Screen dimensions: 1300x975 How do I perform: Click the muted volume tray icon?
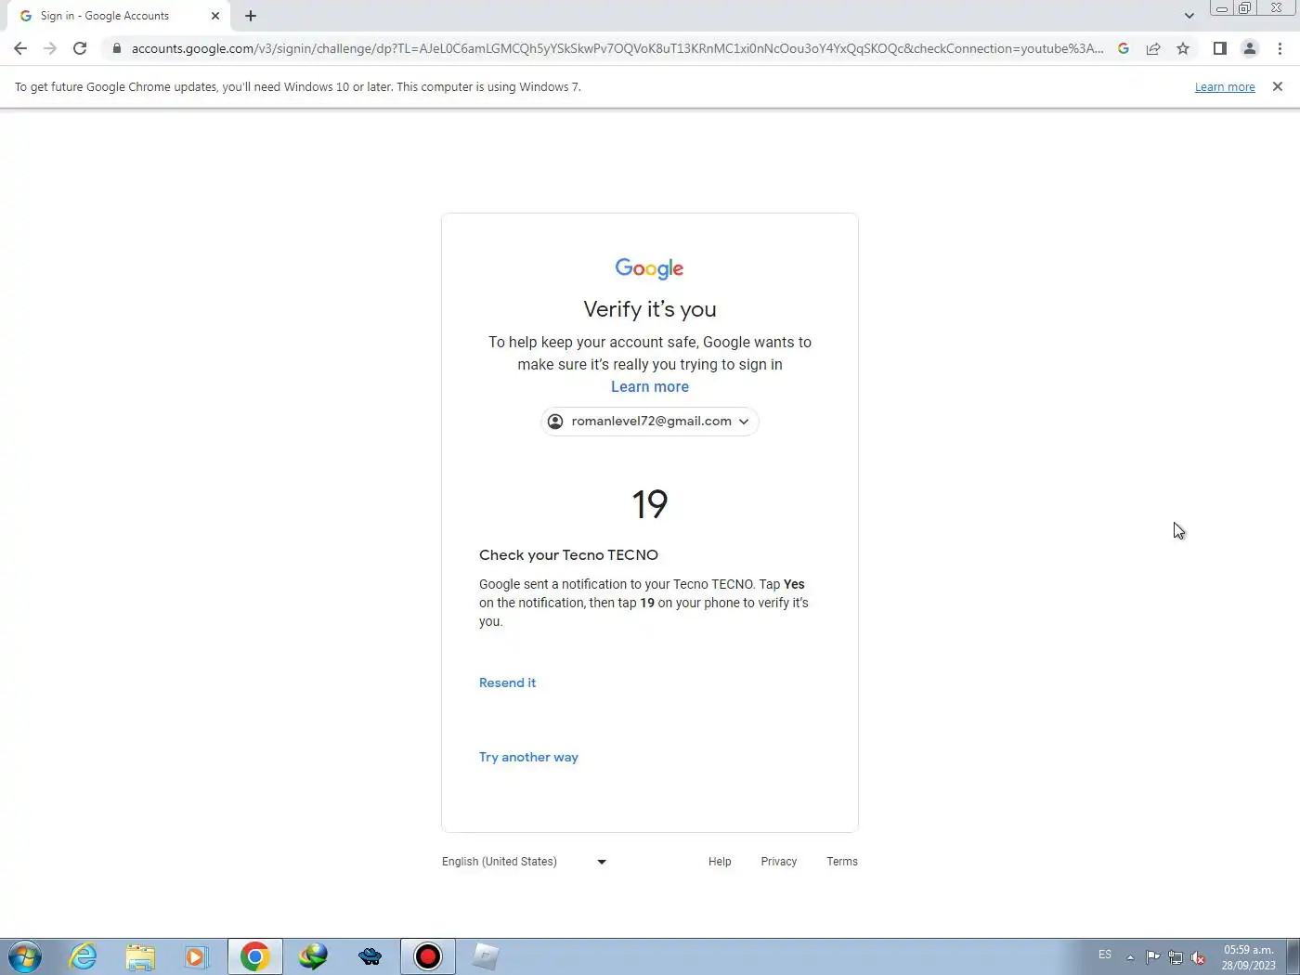(x=1199, y=957)
